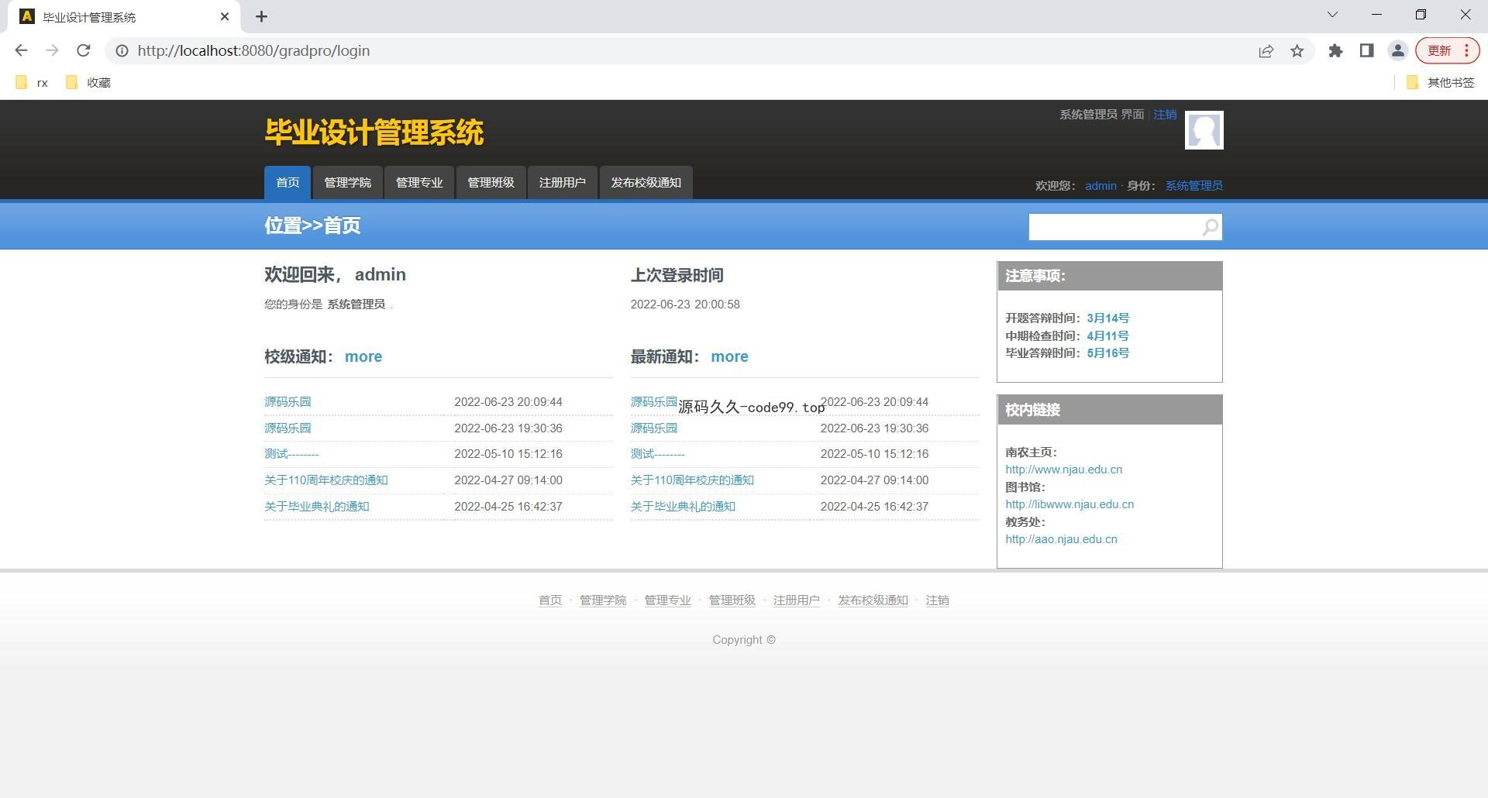1488x798 pixels.
Task: Open 关于110周年校庆的通知 in 最新通知
Action: click(692, 480)
